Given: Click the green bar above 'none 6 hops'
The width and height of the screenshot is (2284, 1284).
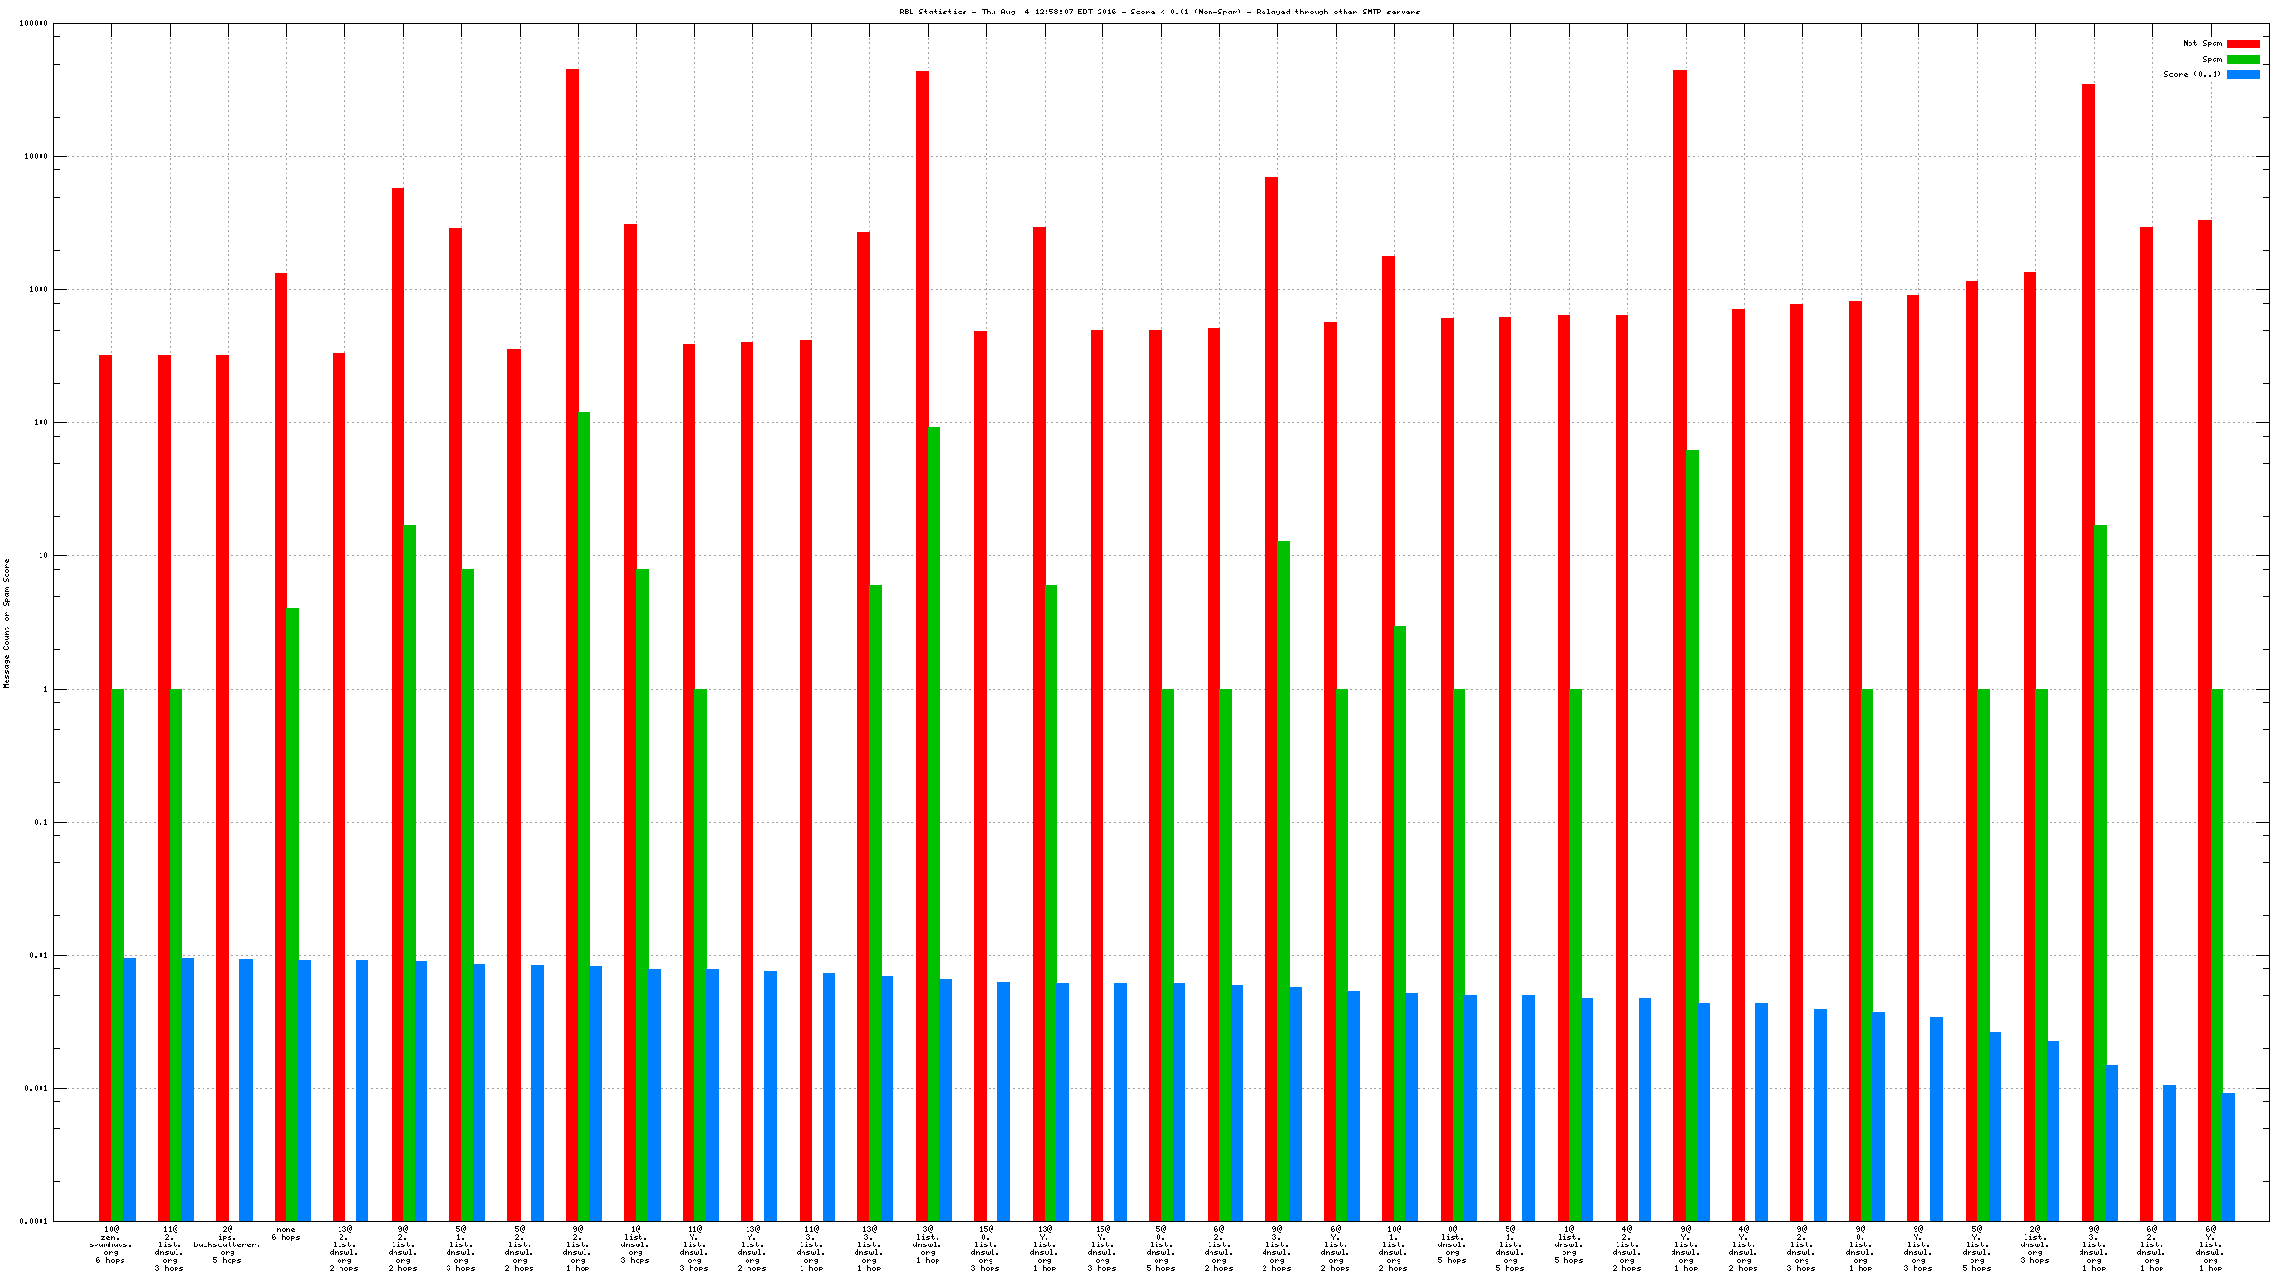Looking at the screenshot, I should [292, 914].
